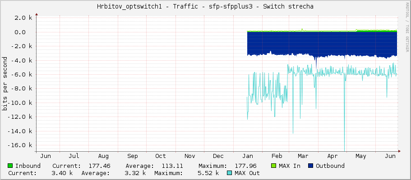Image resolution: width=411 pixels, height=180 pixels.
Task: Click the -14.0 k y-axis label
Action: 20,131
